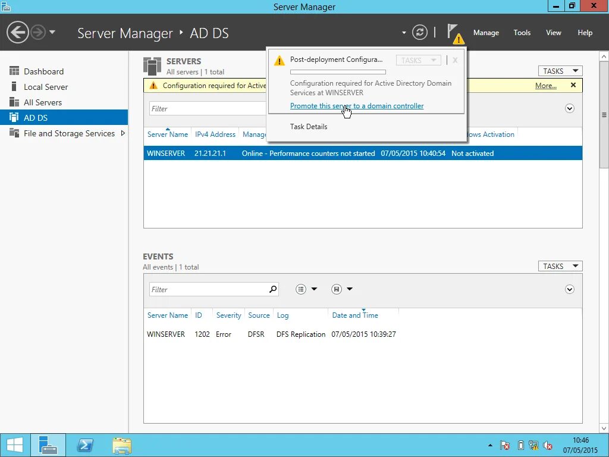The image size is (609, 457).
Task: Sort events by Log column
Action: [x=282, y=315]
